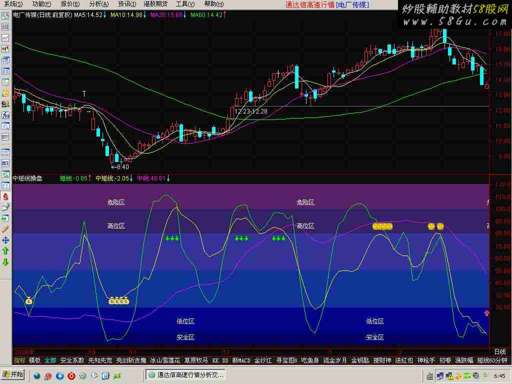
Task: Click the 中短线操盘 indicator title
Action: [x=27, y=178]
